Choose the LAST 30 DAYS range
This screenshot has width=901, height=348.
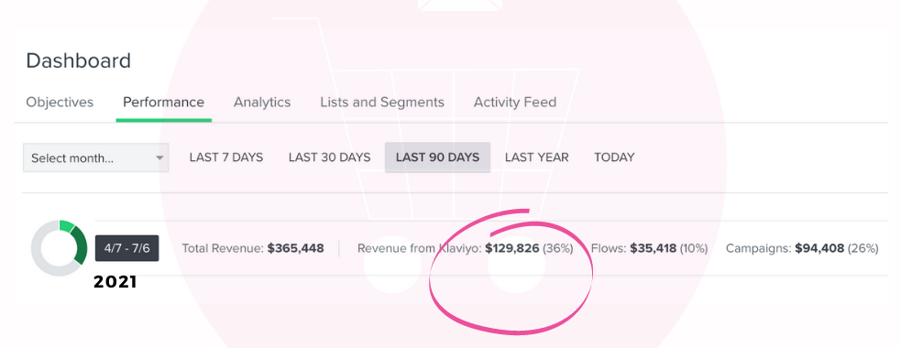point(330,158)
